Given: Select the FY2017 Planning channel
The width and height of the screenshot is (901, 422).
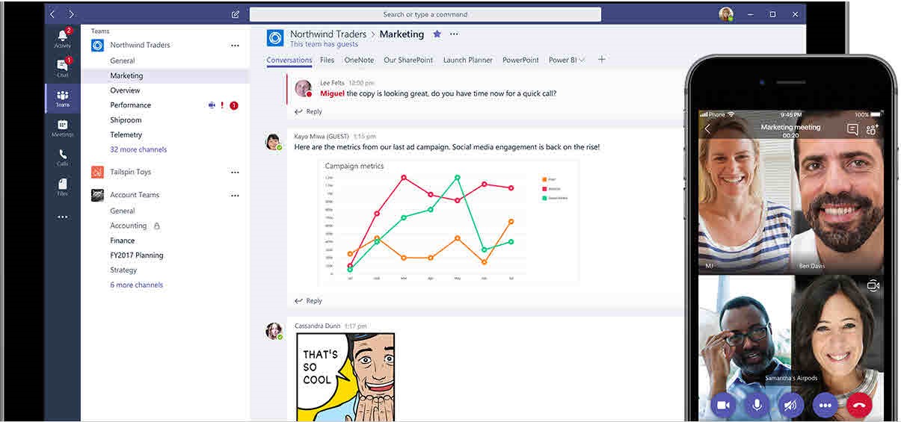Looking at the screenshot, I should (x=137, y=255).
